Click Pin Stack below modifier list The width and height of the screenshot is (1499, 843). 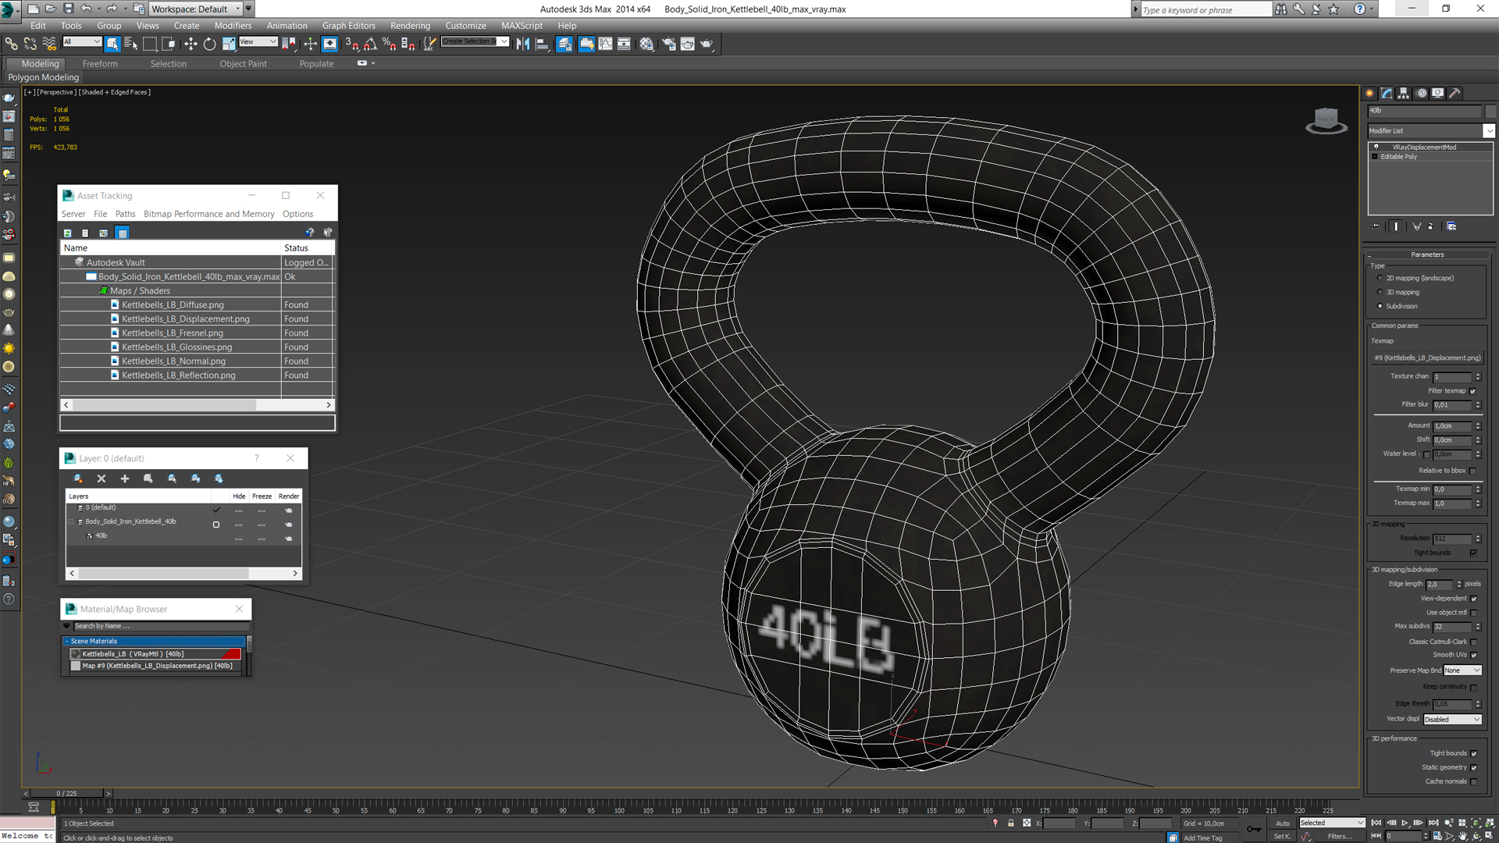(x=1376, y=226)
